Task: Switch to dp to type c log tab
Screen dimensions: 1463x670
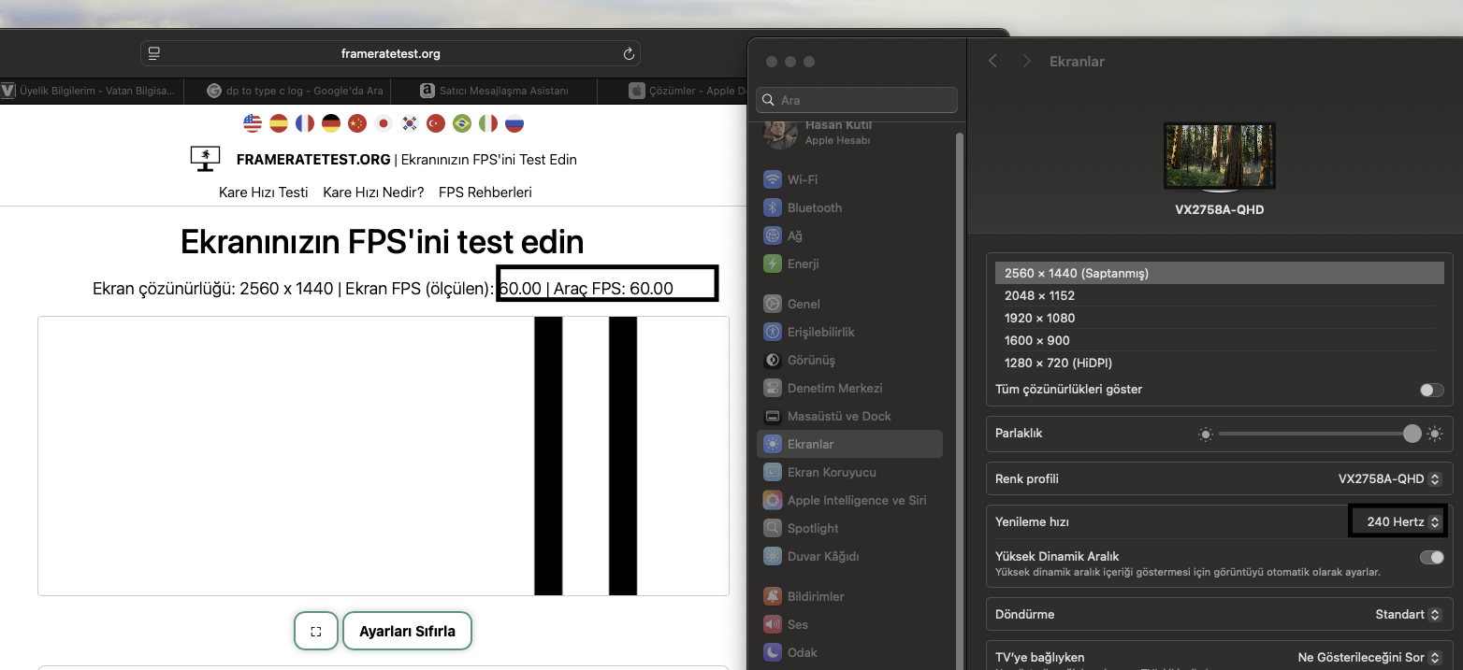Action: [x=296, y=91]
